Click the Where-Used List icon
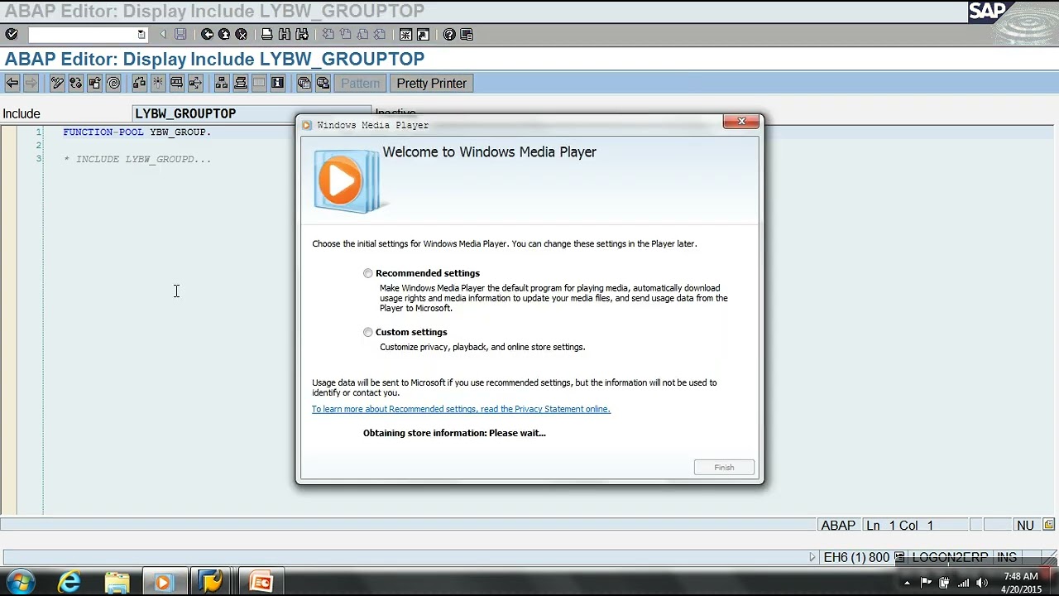 195,83
